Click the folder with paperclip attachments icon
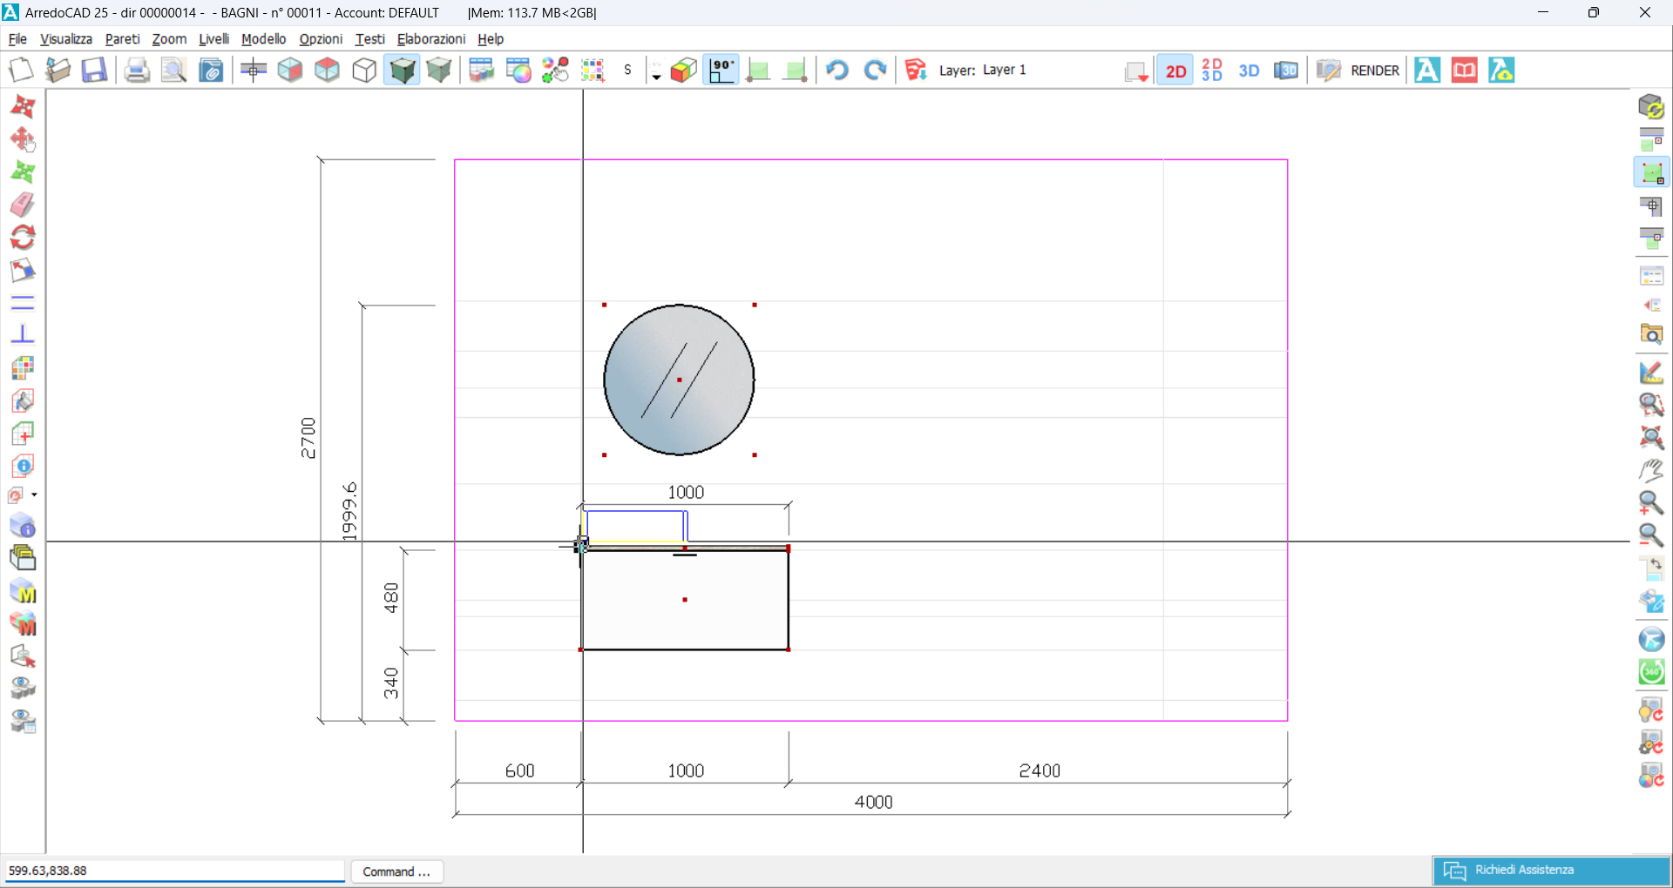This screenshot has height=888, width=1673. (x=211, y=70)
